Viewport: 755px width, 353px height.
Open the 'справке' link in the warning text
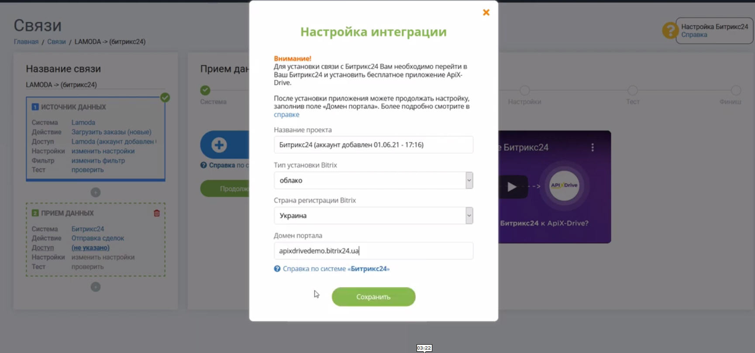pyautogui.click(x=286, y=115)
